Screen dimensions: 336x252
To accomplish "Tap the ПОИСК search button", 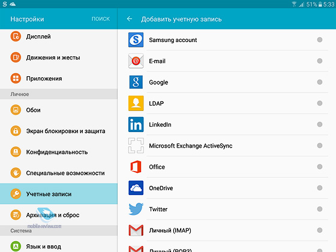I will 101,19.
